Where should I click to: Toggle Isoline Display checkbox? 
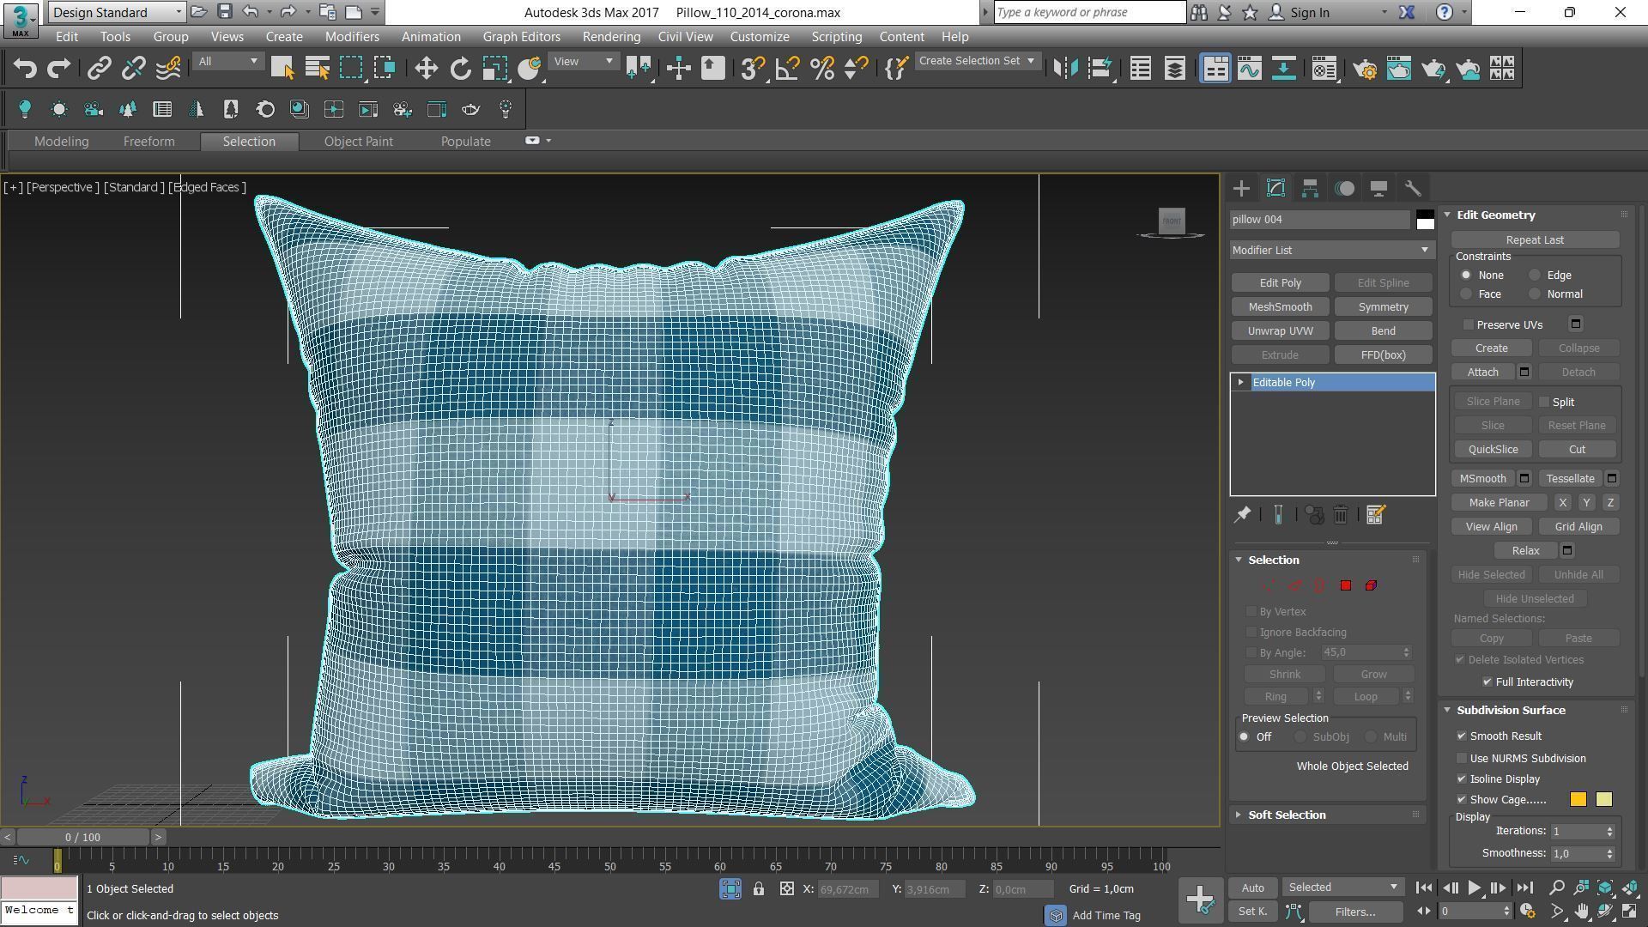click(1462, 779)
